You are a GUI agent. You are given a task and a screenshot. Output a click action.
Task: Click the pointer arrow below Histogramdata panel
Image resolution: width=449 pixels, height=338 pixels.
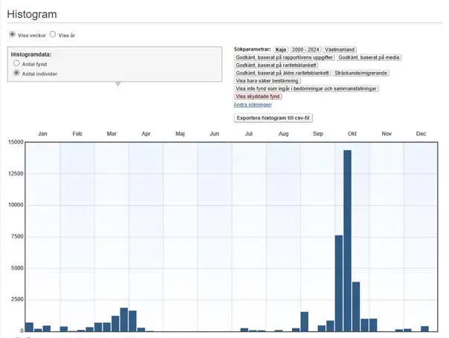click(117, 84)
